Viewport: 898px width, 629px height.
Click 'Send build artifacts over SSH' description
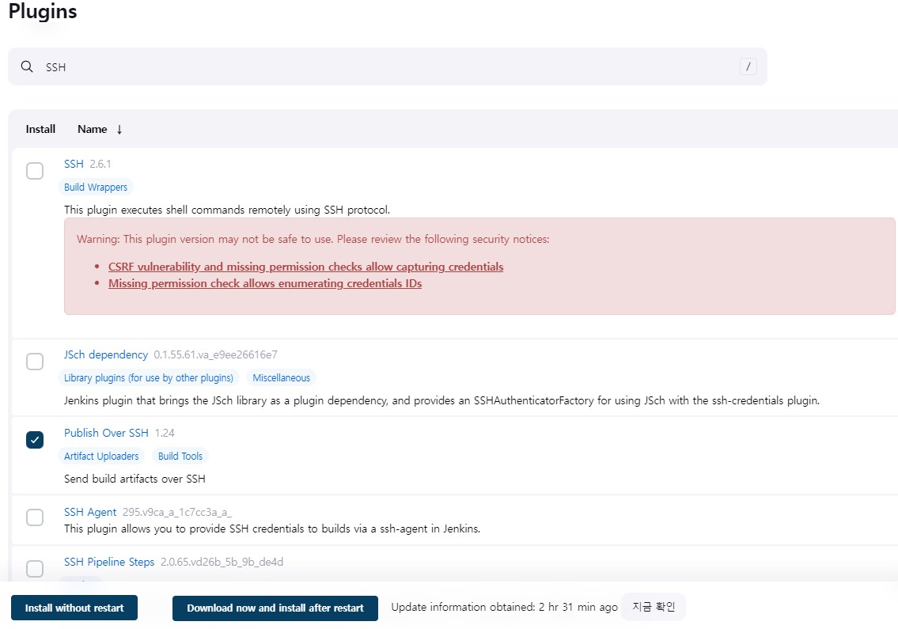[x=135, y=479]
